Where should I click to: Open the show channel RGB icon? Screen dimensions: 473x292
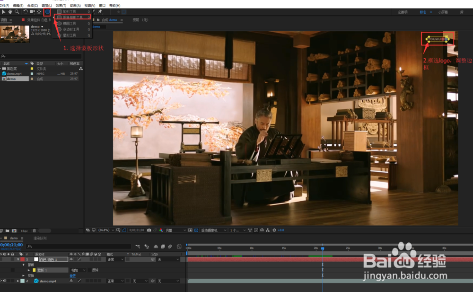(161, 230)
